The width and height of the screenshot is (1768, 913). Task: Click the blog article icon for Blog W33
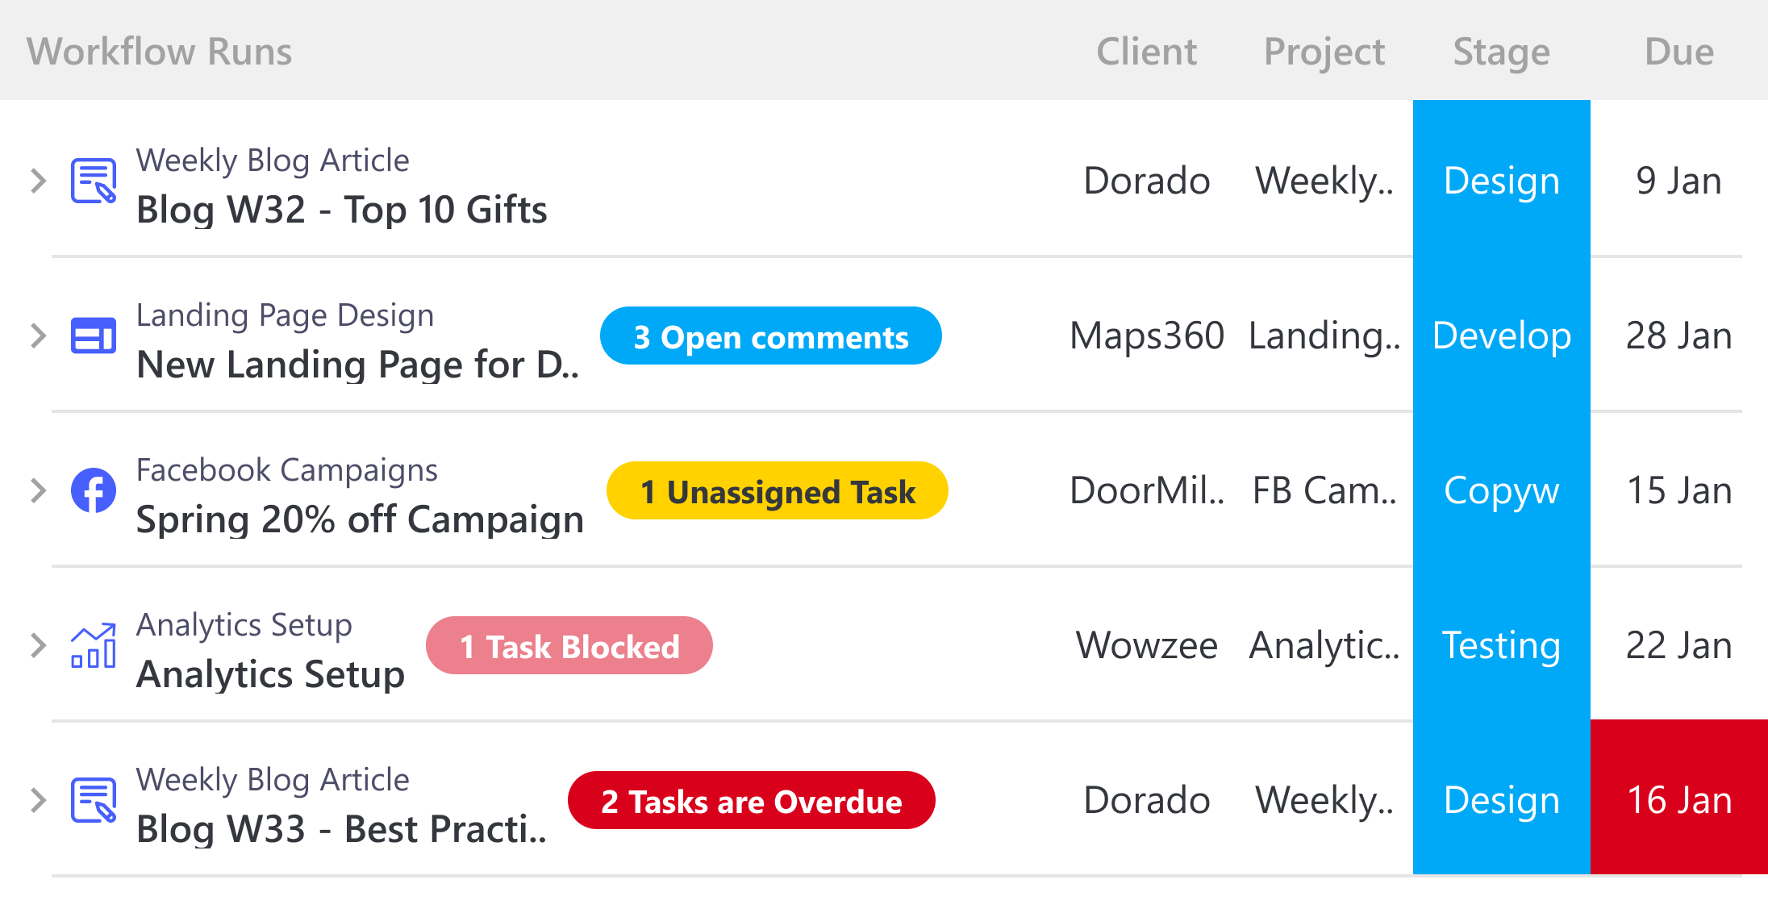point(94,800)
